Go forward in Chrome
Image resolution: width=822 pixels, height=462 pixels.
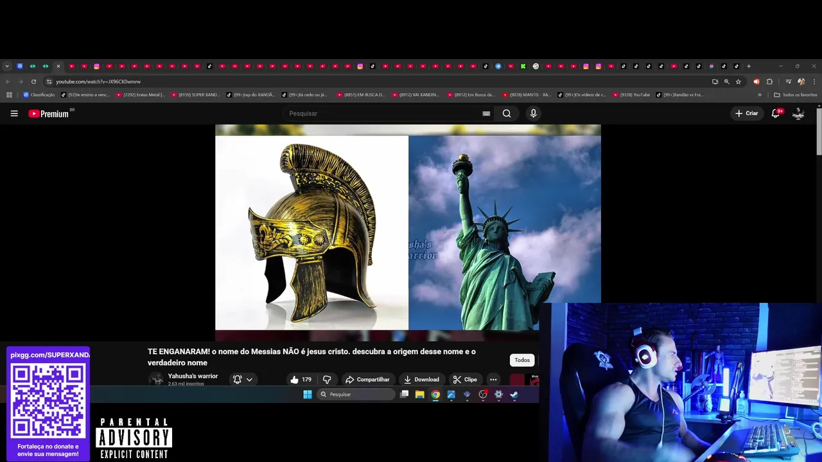(21, 81)
